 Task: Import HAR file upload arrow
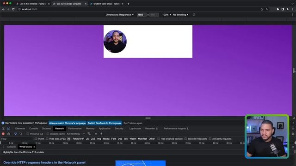[96, 134]
